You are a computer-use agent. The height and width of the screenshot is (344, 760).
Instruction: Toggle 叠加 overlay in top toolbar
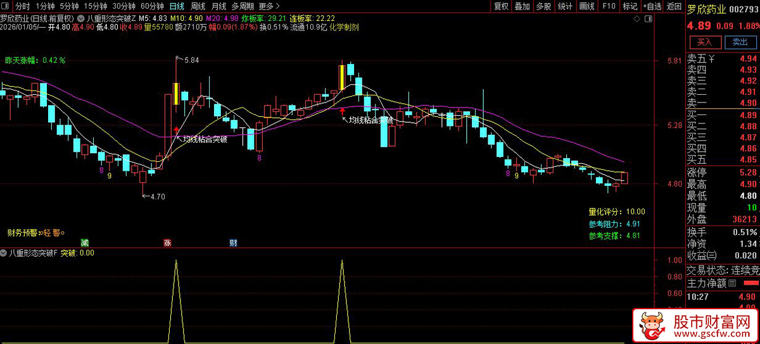point(522,6)
